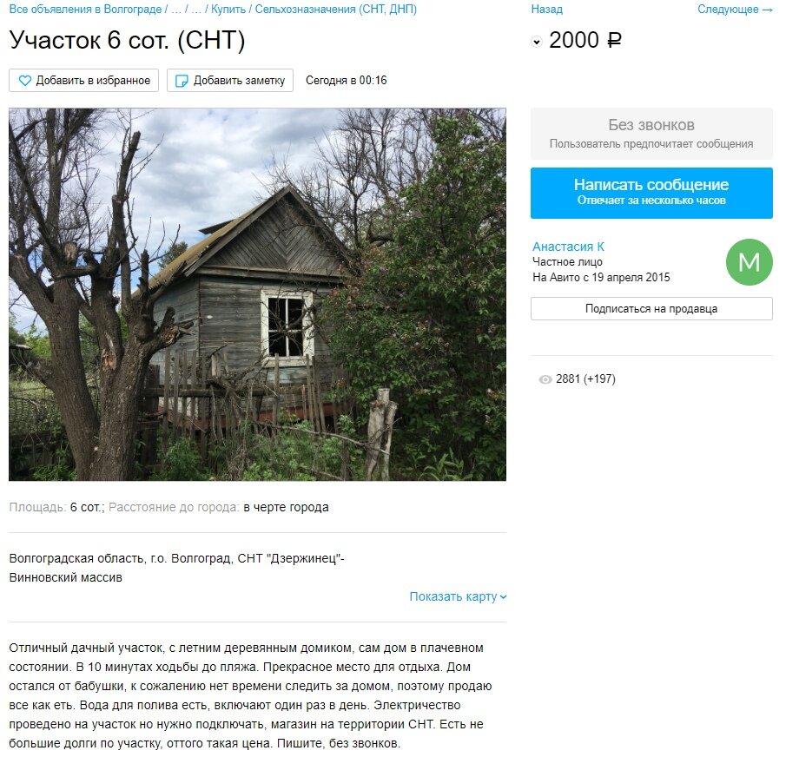Click the eye views counter icon
Image resolution: width=786 pixels, height=757 pixels.
(545, 379)
